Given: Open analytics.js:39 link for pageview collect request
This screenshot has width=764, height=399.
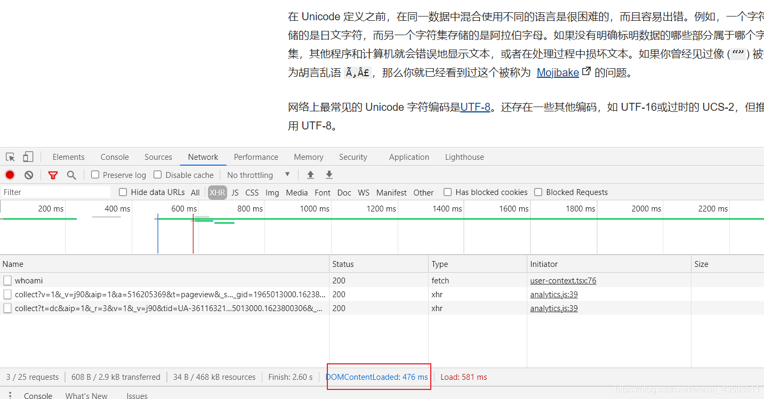Looking at the screenshot, I should pyautogui.click(x=554, y=295).
